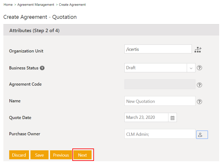The height and width of the screenshot is (164, 221).
Task: Click the T icon beside Business Status
Action: click(x=42, y=68)
